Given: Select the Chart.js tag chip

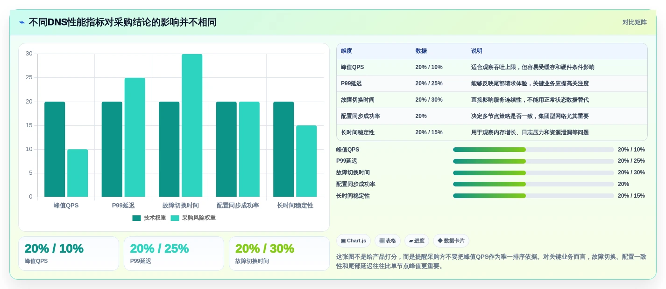Looking at the screenshot, I should click(x=354, y=241).
